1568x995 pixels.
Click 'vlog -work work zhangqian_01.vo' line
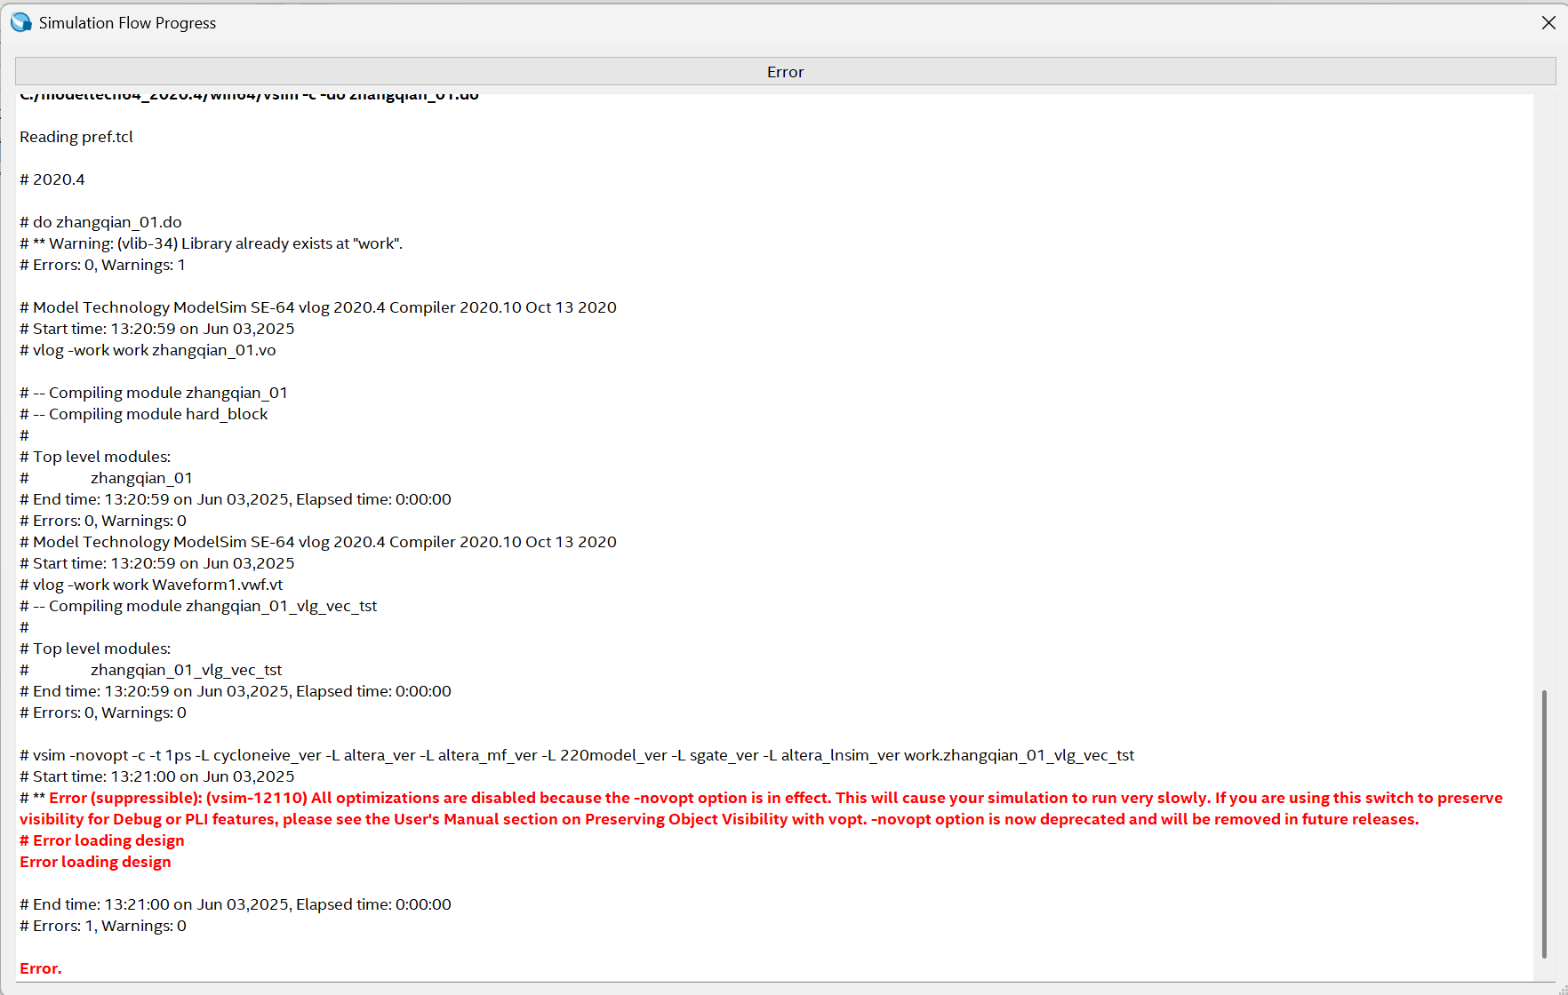click(148, 350)
